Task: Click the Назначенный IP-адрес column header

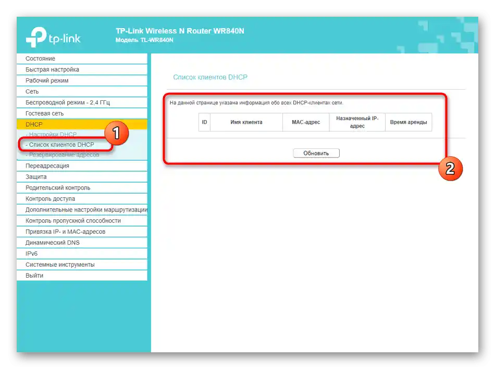Action: [x=357, y=122]
